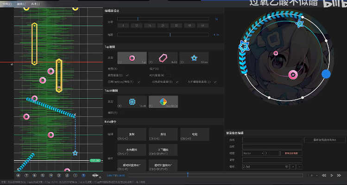Toggle the allow editing star tail (L) checkbox
Viewport: 347px width, 185px height.
pos(215,82)
